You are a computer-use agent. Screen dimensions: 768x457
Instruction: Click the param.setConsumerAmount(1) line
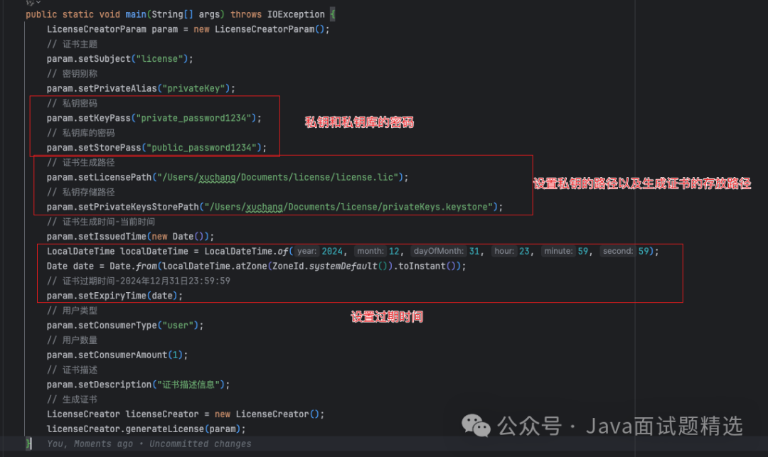(117, 355)
